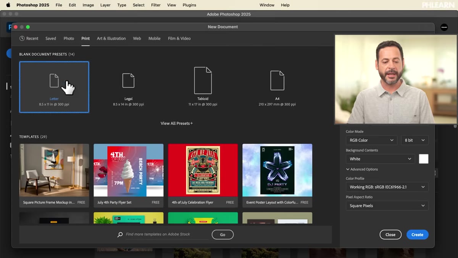458x258 pixels.
Task: Switch to the Recent tab
Action: [x=29, y=39]
